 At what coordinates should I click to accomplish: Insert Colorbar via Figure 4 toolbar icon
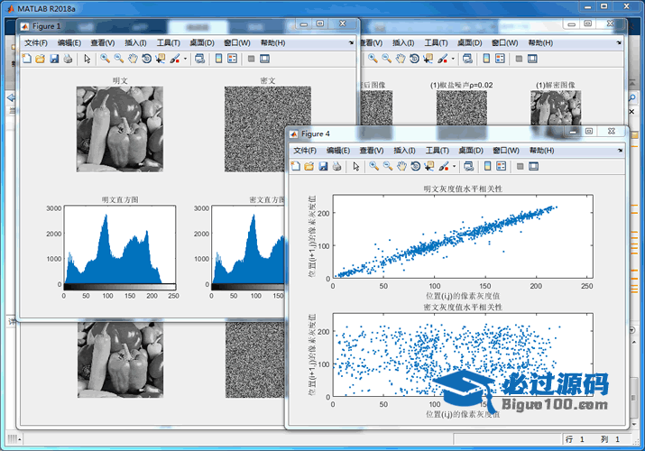tap(487, 166)
